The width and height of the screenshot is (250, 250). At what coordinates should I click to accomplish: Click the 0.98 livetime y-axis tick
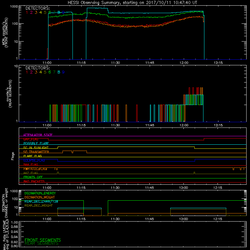(14, 227)
